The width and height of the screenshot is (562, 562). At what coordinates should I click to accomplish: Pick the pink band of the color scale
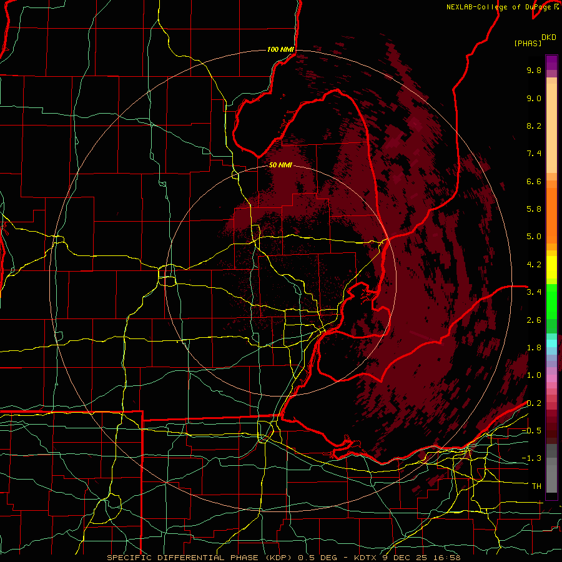[551, 378]
